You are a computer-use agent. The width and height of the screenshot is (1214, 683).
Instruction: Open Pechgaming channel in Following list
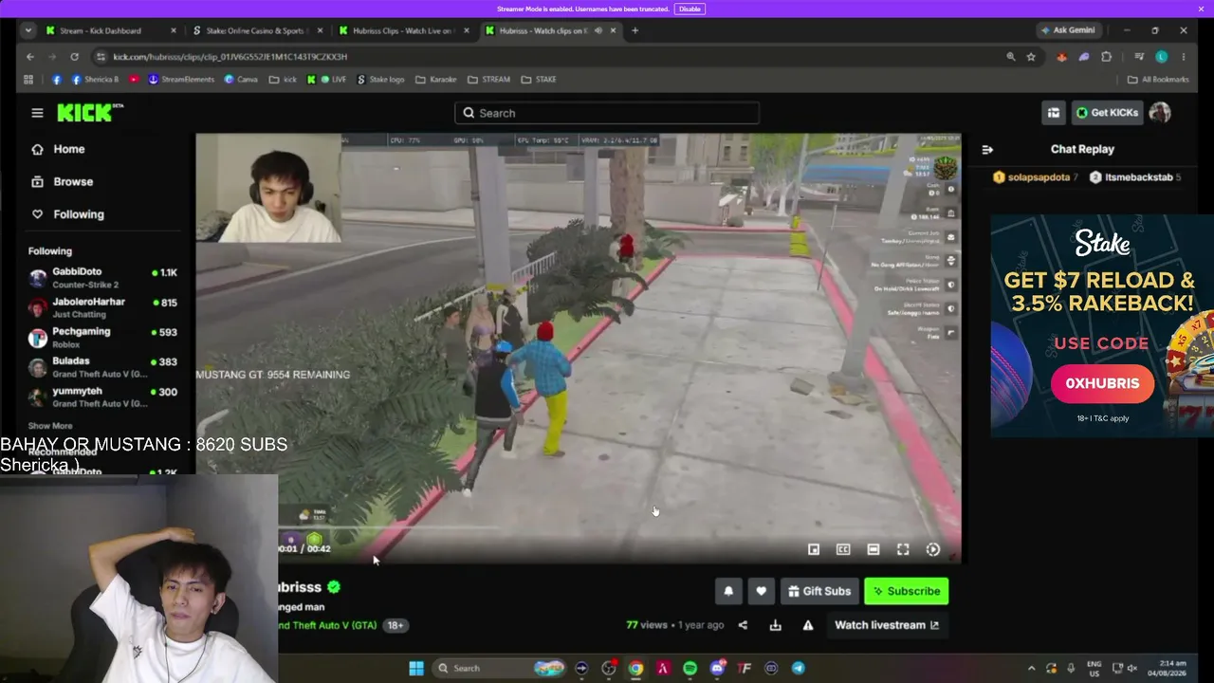pyautogui.click(x=103, y=337)
